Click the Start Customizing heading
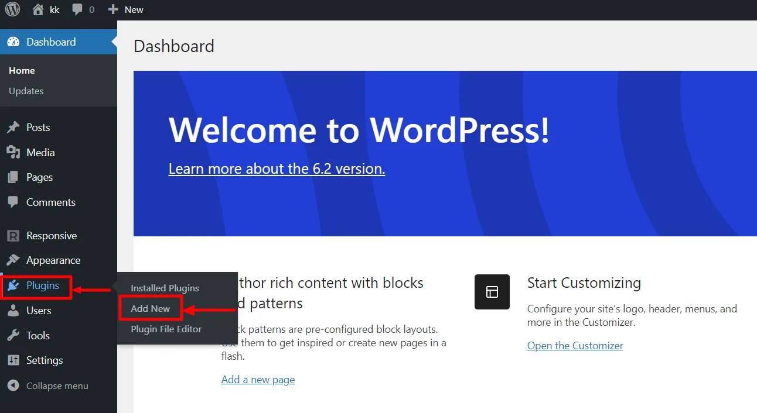The height and width of the screenshot is (413, 757). pos(584,283)
